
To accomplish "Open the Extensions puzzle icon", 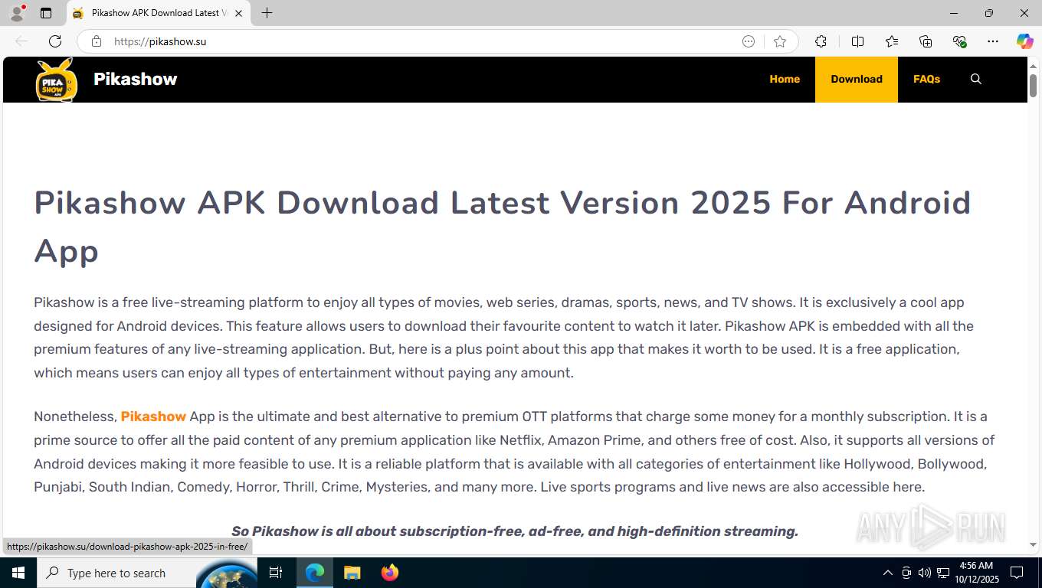I will point(821,41).
